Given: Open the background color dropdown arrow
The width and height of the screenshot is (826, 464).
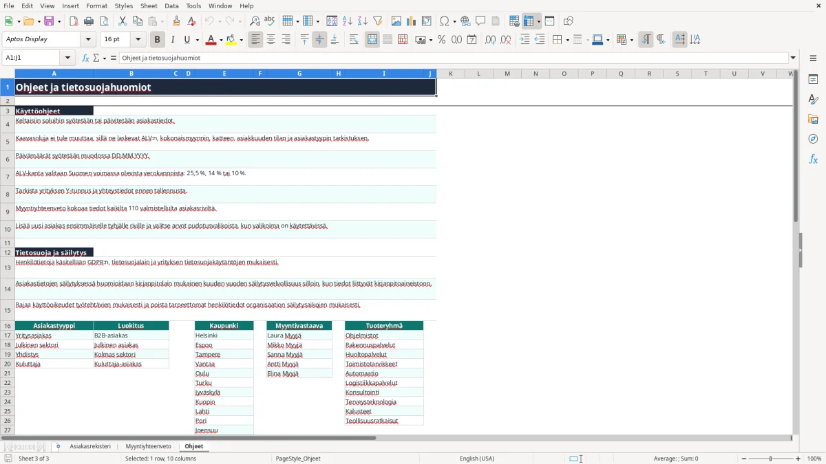Looking at the screenshot, I should 241,40.
